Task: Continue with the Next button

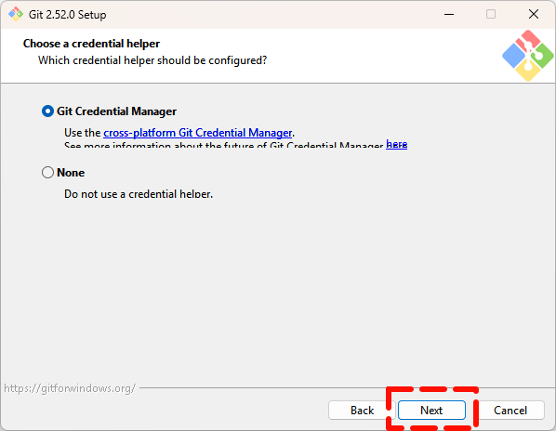Action: click(x=431, y=411)
